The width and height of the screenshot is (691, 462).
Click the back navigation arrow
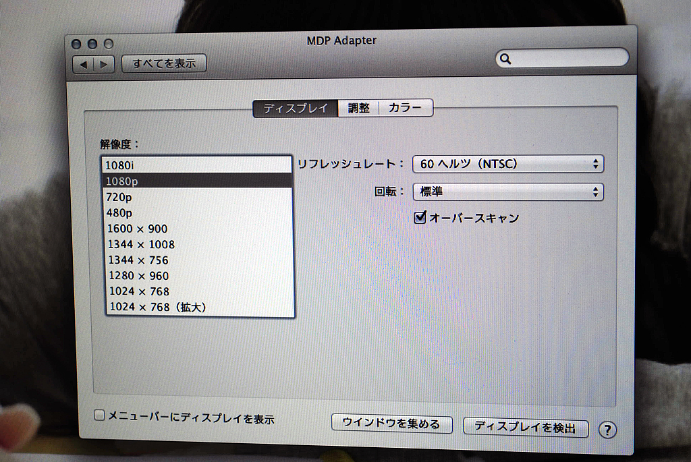tap(83, 64)
